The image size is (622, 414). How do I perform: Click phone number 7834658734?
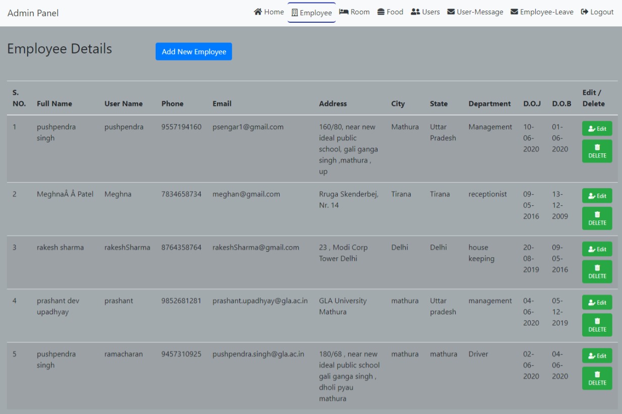181,194
